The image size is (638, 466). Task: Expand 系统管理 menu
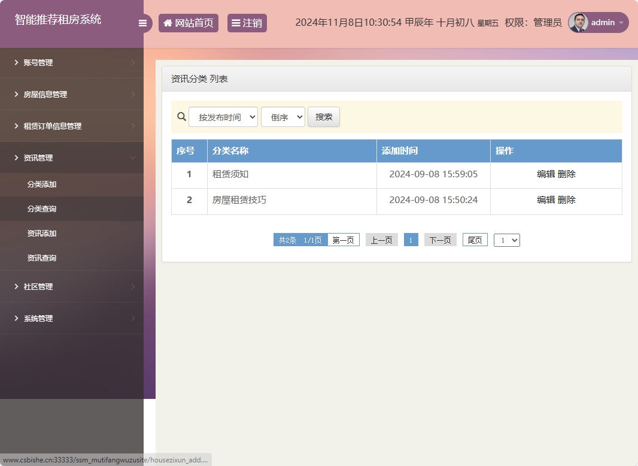coord(72,319)
